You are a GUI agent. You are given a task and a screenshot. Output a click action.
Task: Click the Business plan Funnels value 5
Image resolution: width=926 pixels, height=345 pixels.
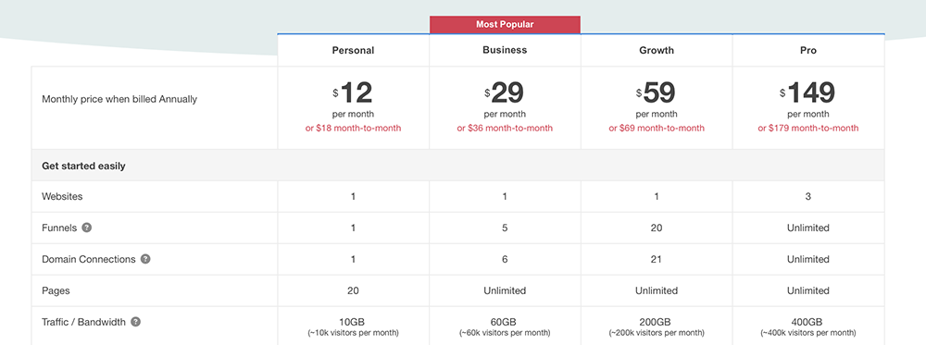pyautogui.click(x=505, y=228)
